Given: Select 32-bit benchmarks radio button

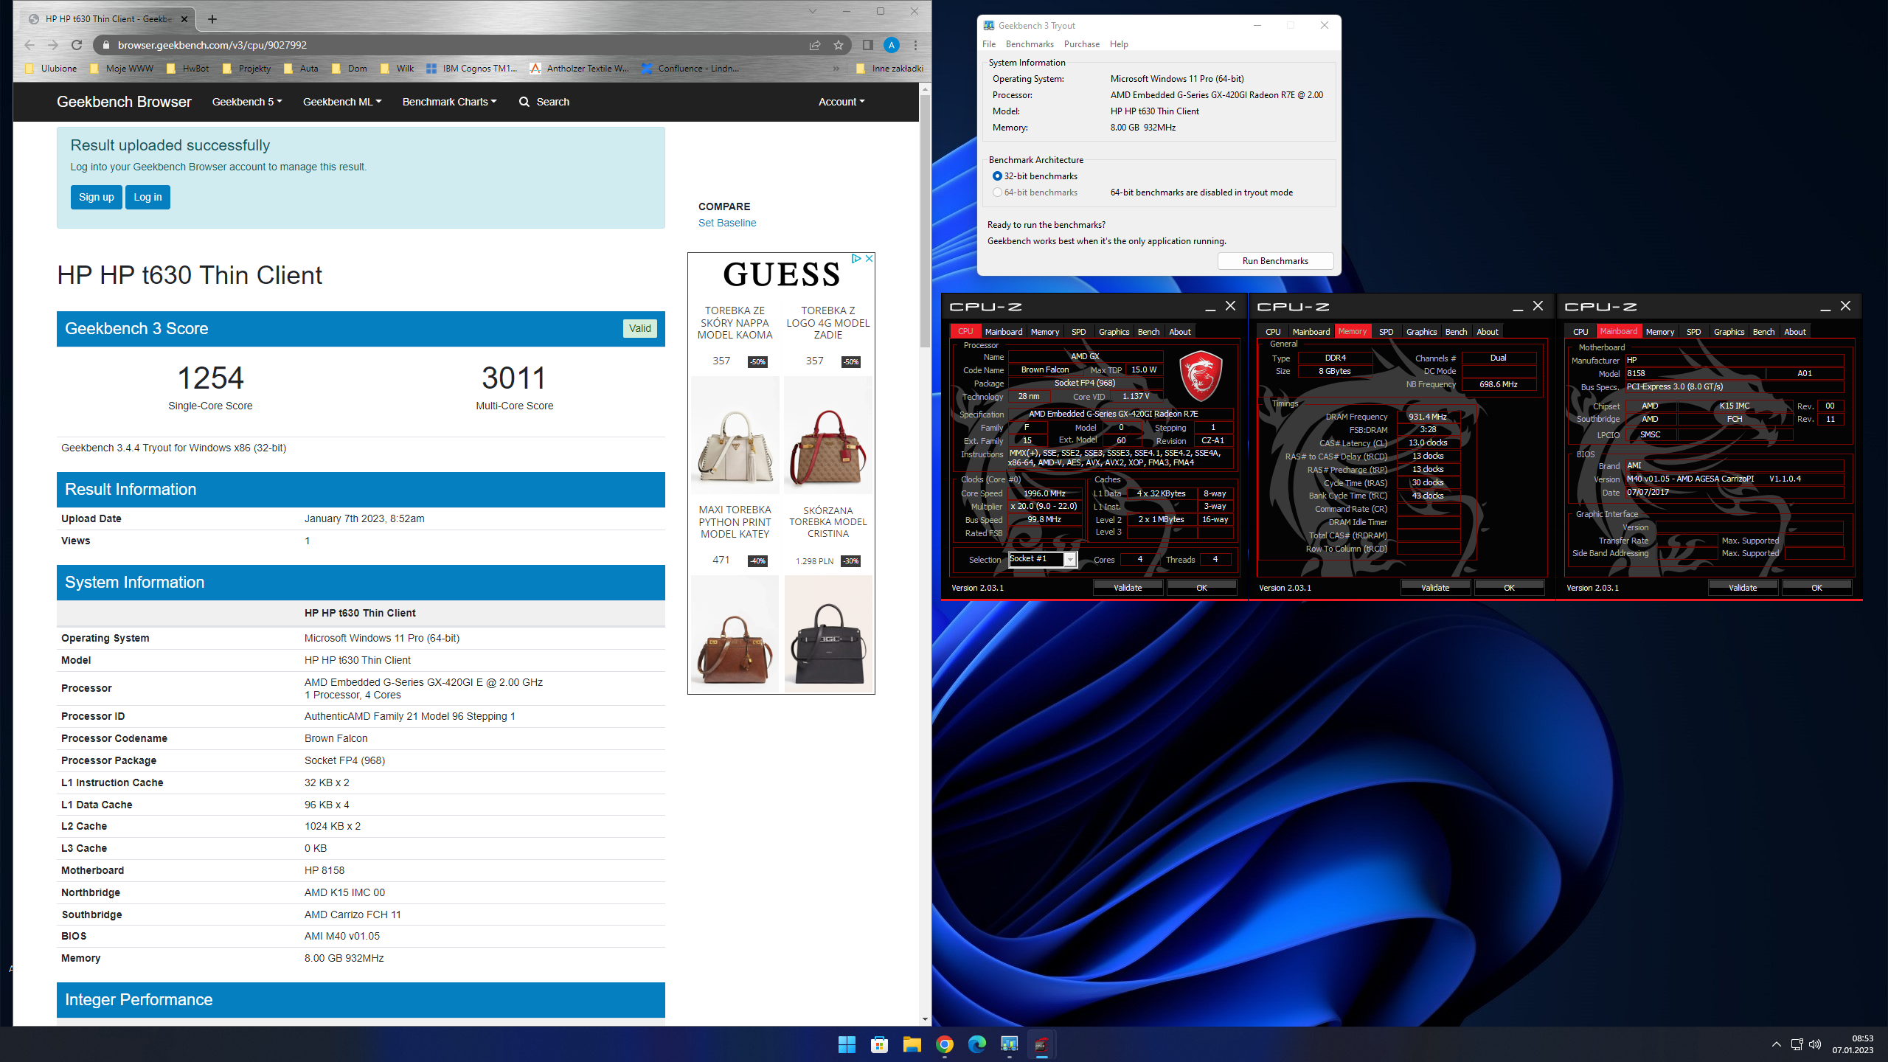Looking at the screenshot, I should (997, 176).
